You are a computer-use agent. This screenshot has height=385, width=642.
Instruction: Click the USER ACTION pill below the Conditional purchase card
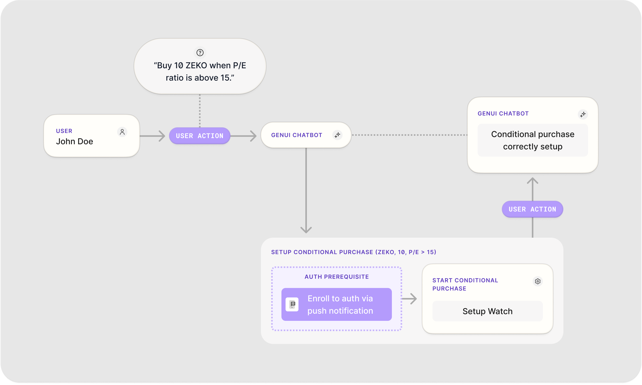click(x=533, y=209)
